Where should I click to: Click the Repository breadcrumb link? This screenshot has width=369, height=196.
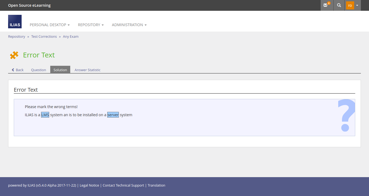[x=16, y=37]
